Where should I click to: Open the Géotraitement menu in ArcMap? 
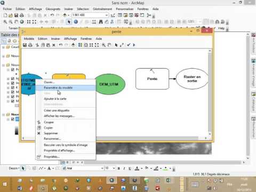click(x=102, y=9)
